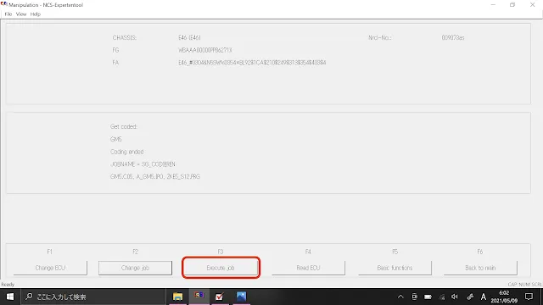Screen dimensions: 543x305
Task: Open the notification center icon
Action: click(529, 297)
